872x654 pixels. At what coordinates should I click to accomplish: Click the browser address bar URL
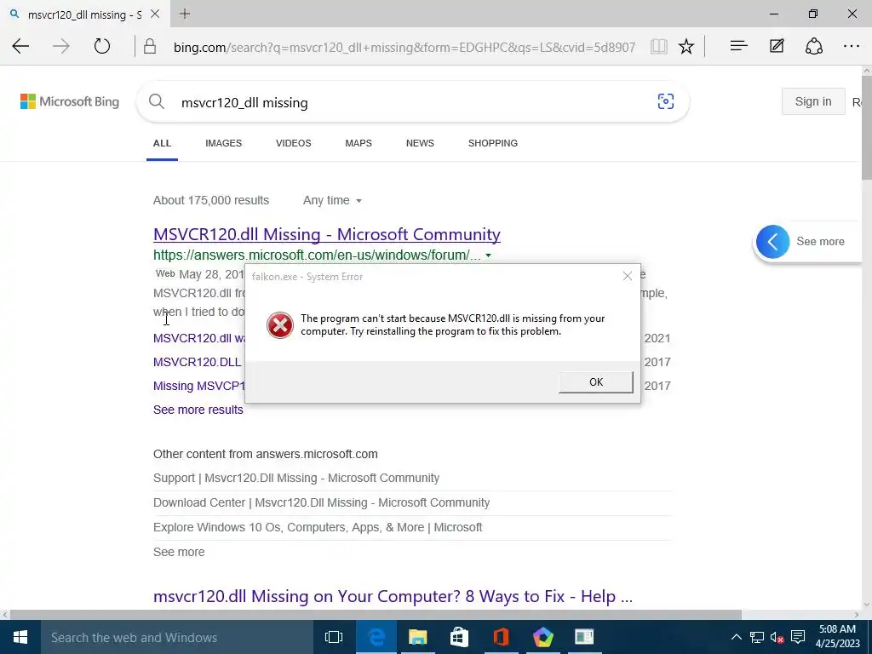[404, 47]
